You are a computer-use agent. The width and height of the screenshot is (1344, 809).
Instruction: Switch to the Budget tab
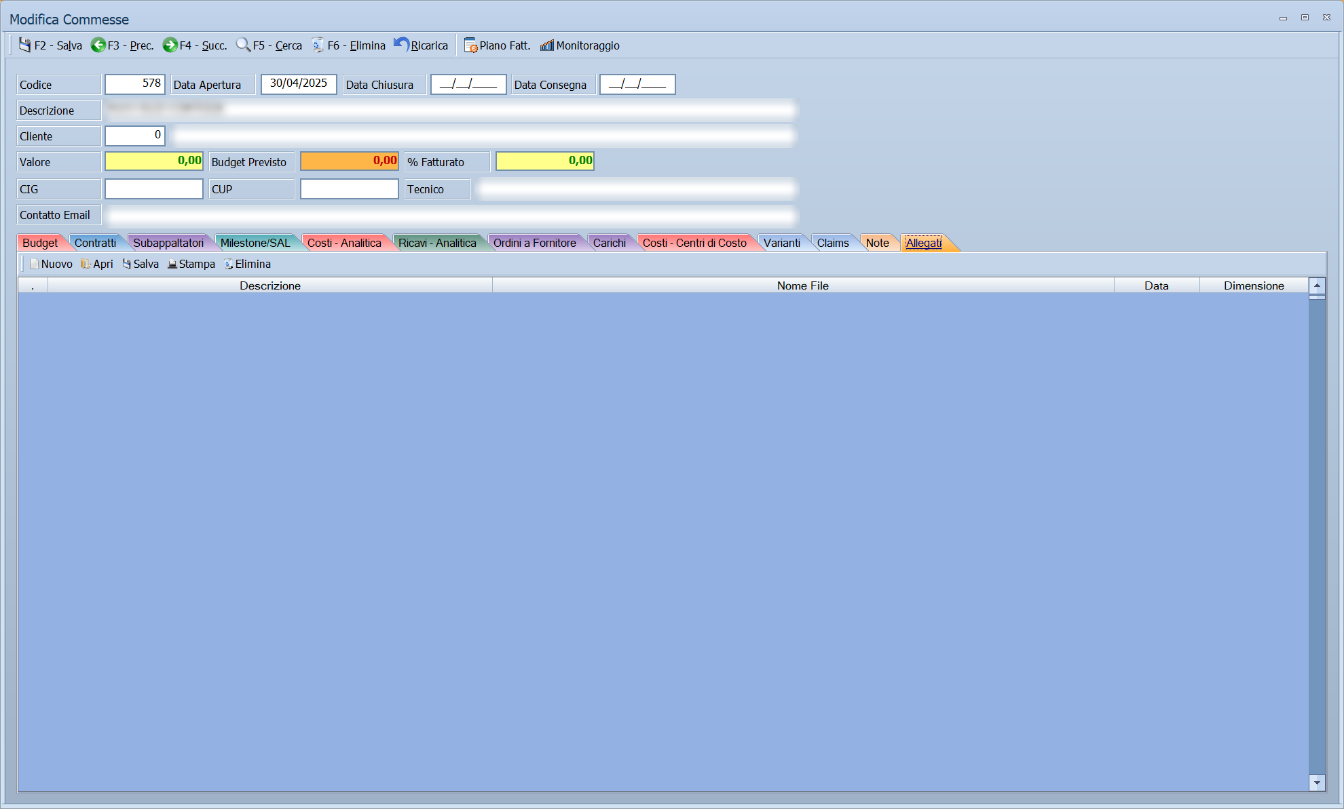click(x=41, y=243)
